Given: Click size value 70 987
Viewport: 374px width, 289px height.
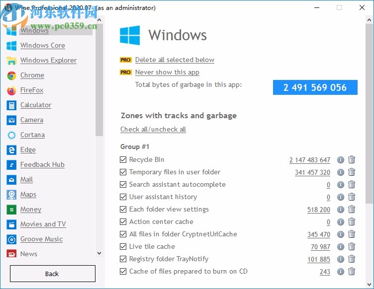Looking at the screenshot, I should coord(320,247).
